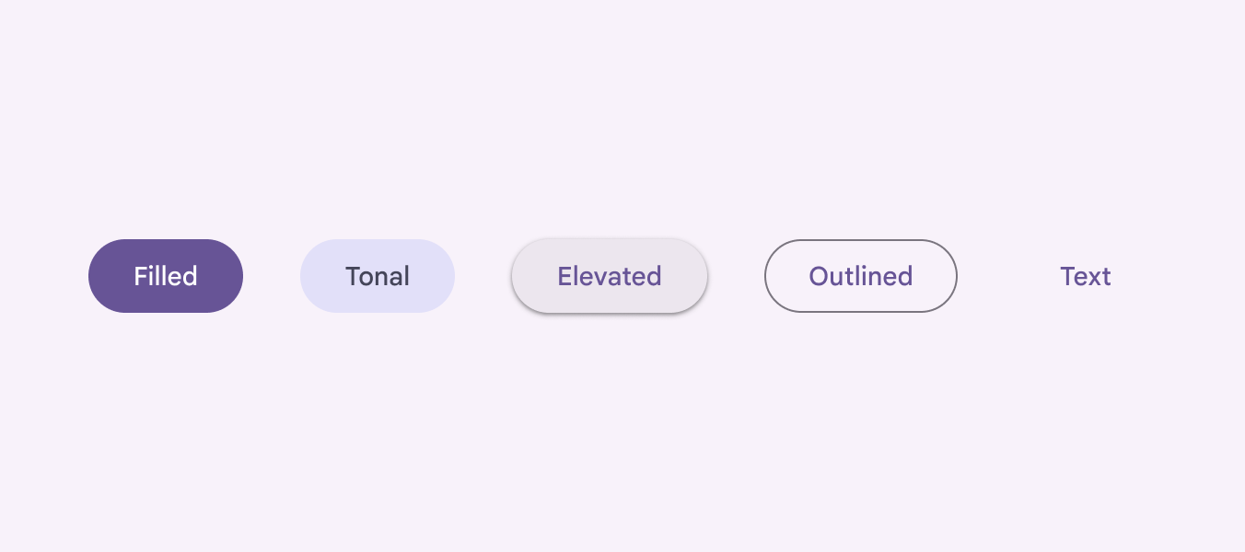Choose the pill with a thin gray outline
This screenshot has width=1245, height=552.
click(861, 276)
